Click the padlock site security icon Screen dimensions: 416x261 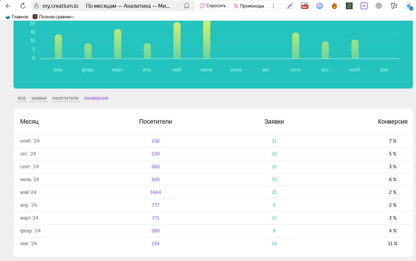36,6
